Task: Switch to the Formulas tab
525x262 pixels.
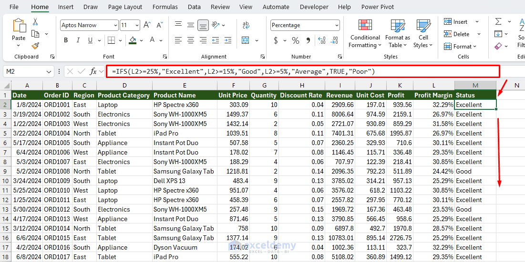Action: click(165, 7)
